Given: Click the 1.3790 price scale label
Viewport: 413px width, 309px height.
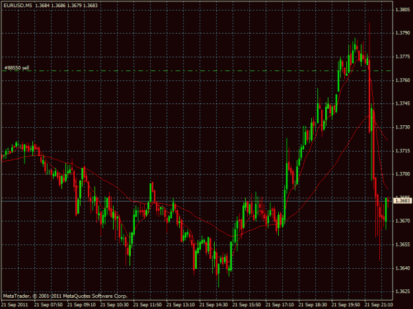Looking at the screenshot, I should [x=402, y=33].
